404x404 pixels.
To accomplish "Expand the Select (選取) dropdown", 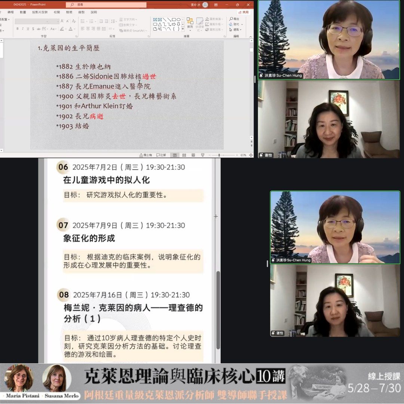I will pyautogui.click(x=237, y=30).
